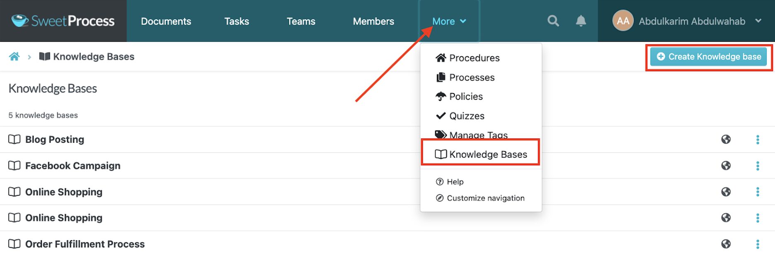The width and height of the screenshot is (775, 262).
Task: Click the globe icon for Facebook Campaign
Action: point(726,165)
